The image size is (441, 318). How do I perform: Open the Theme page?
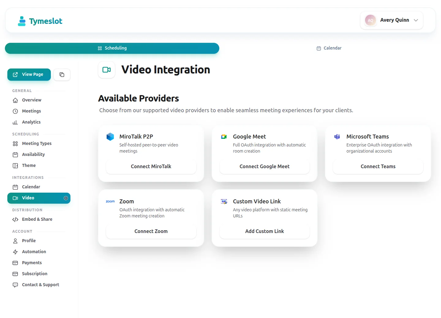click(39, 165)
